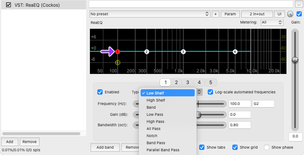Click the Type dropdown stepper arrows

[199, 92]
